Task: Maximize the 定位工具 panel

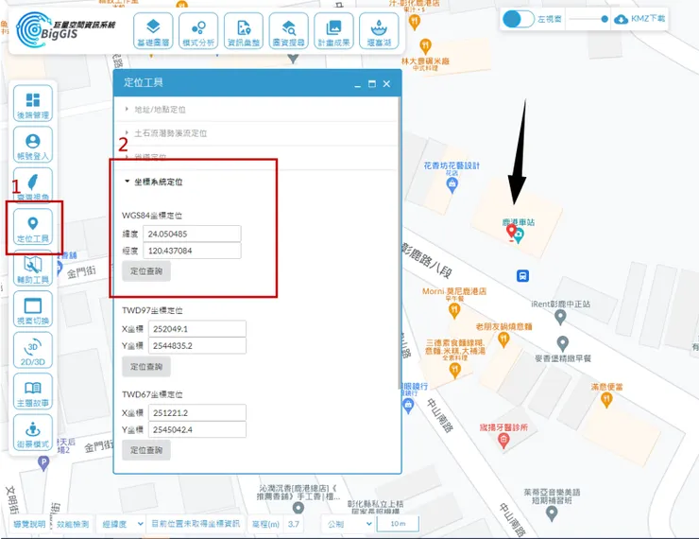Action: pos(372,84)
